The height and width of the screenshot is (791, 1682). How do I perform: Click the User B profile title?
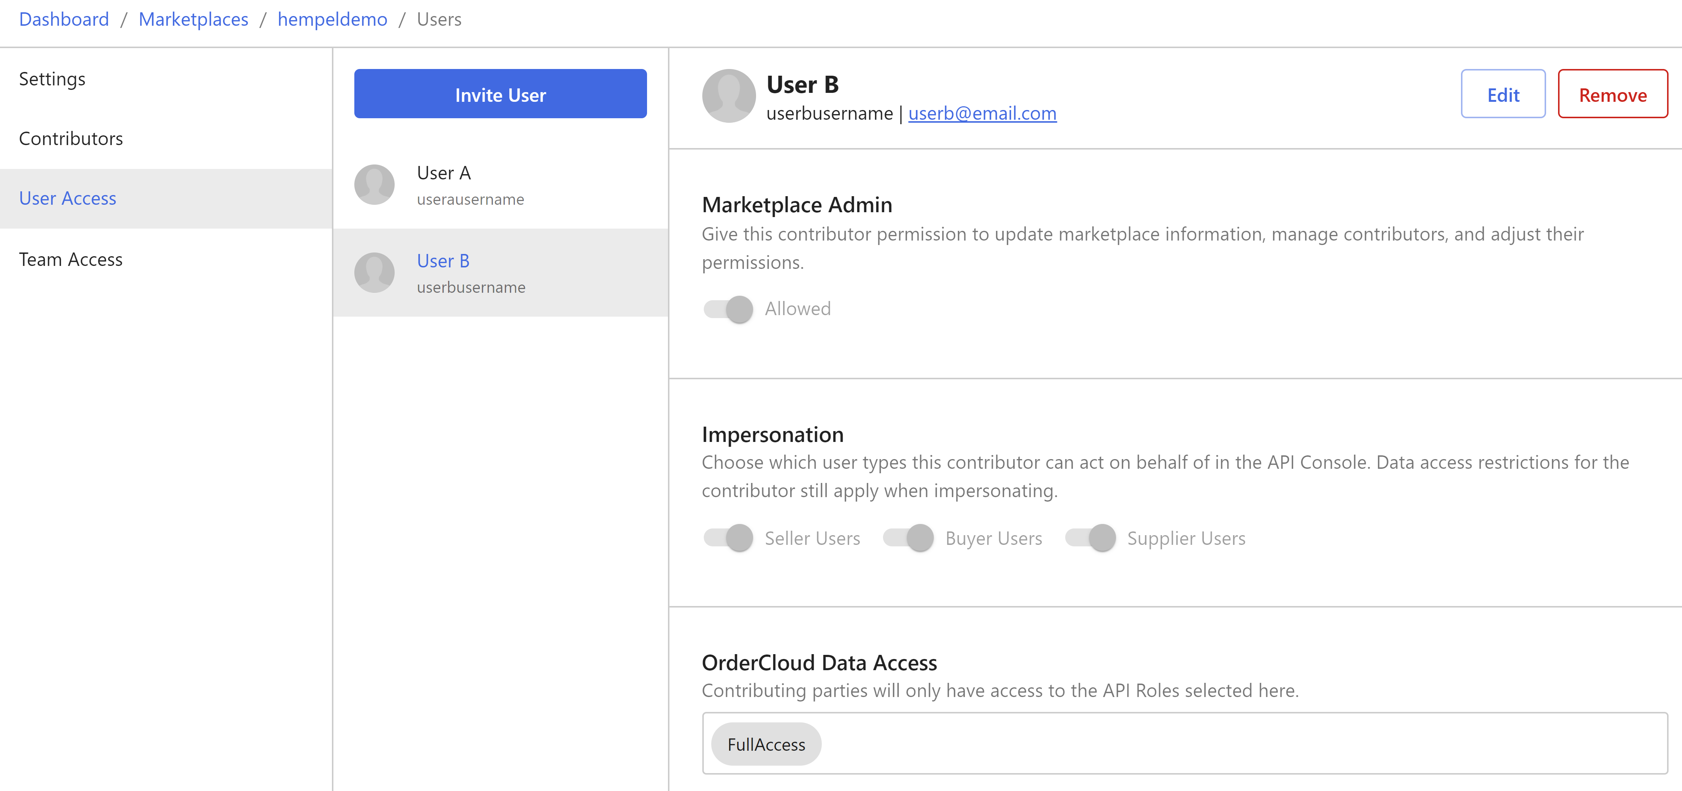tap(802, 85)
